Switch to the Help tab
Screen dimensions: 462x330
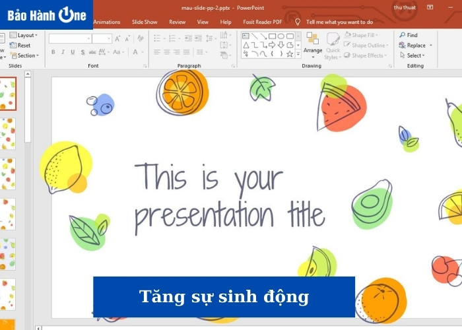[x=226, y=22]
